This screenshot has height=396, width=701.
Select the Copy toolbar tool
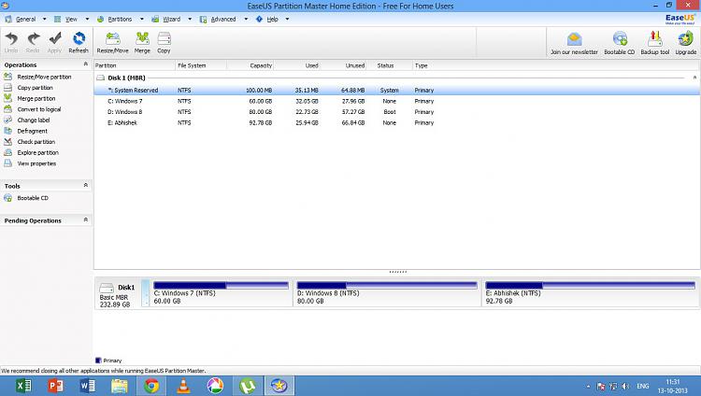click(165, 42)
